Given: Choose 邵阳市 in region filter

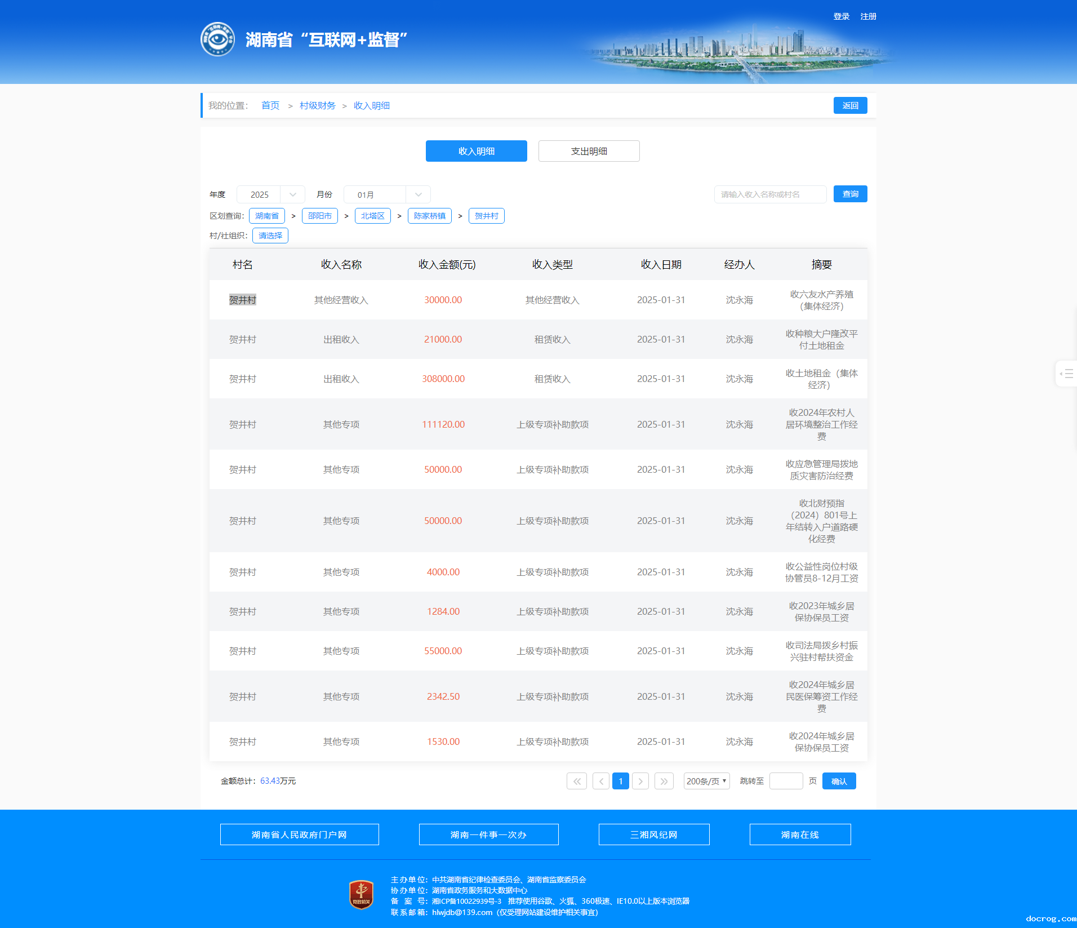Looking at the screenshot, I should (x=319, y=216).
